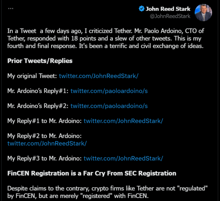Open the three-dot more options menu

11,9
